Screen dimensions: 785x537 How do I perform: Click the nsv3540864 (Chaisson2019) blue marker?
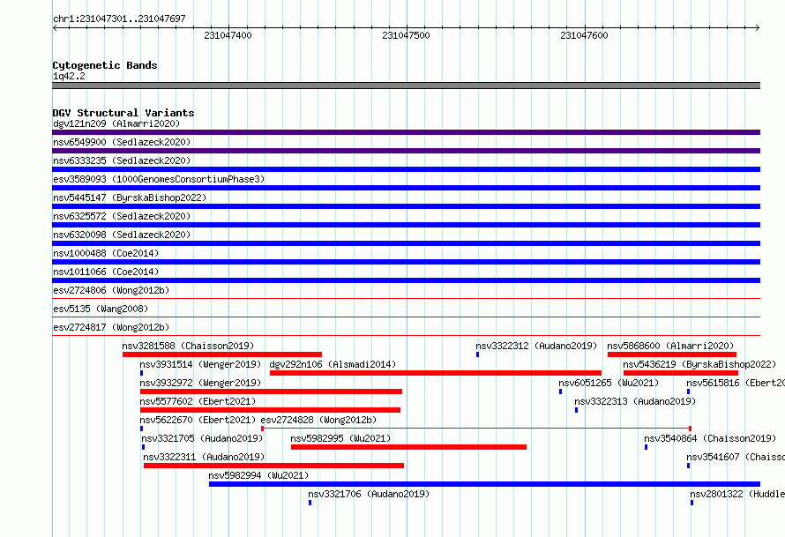click(x=647, y=447)
